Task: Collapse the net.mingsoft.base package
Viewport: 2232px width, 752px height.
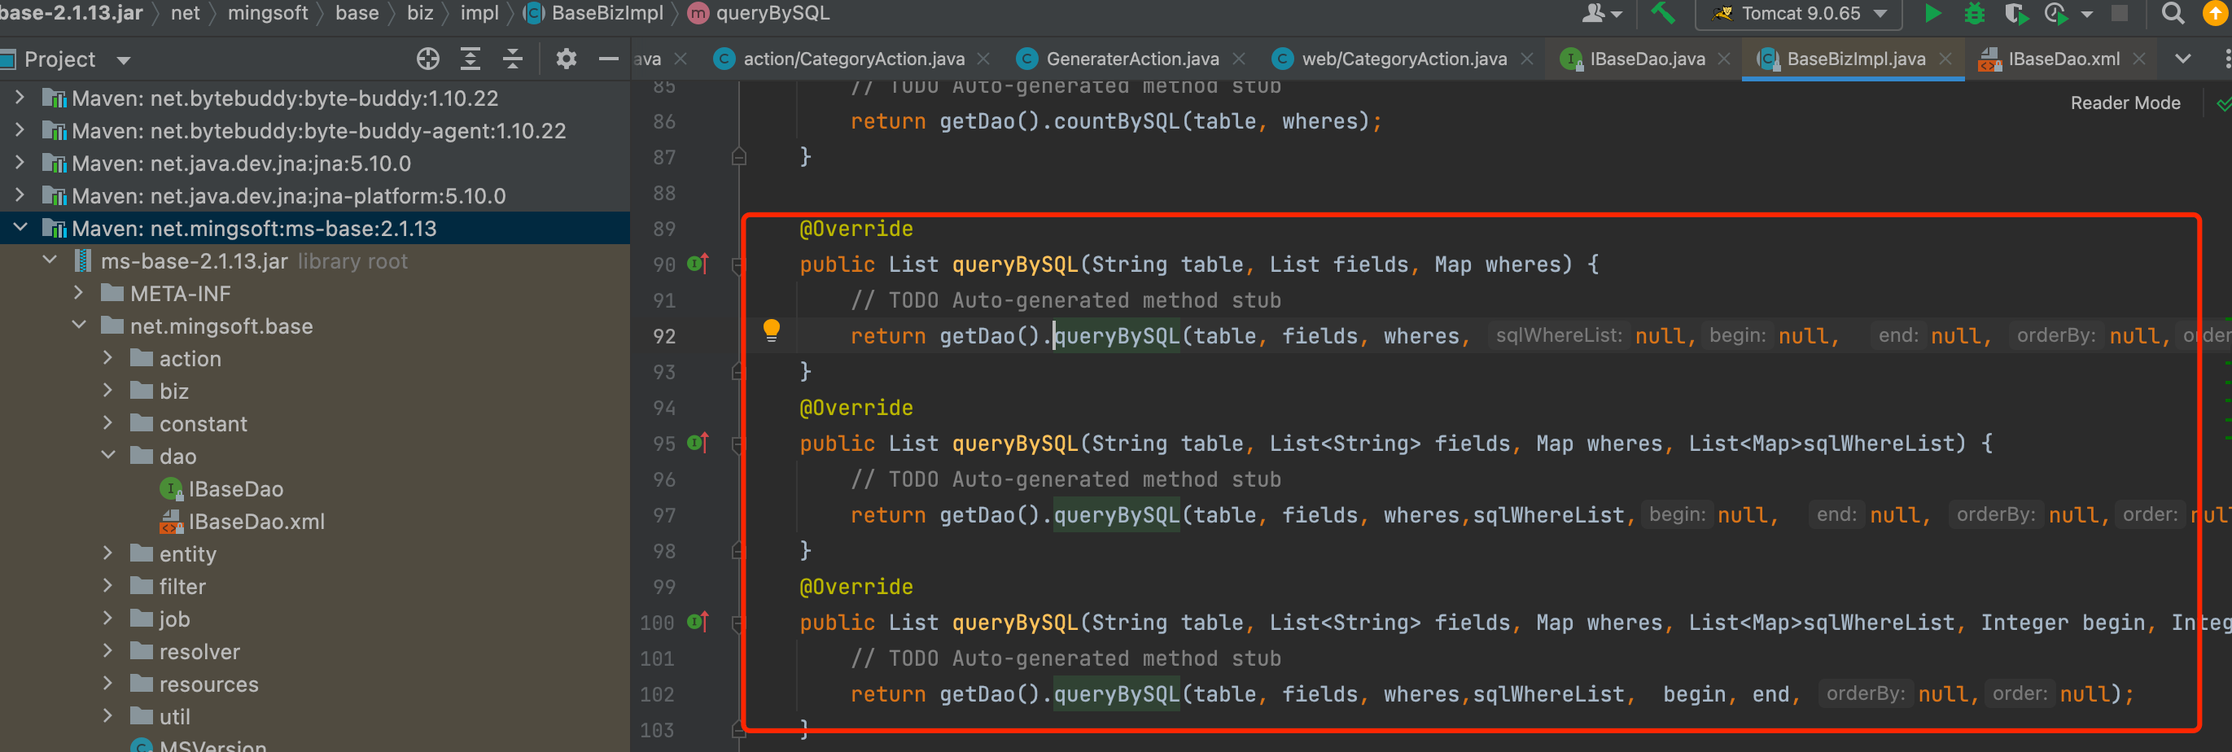Action: point(79,325)
